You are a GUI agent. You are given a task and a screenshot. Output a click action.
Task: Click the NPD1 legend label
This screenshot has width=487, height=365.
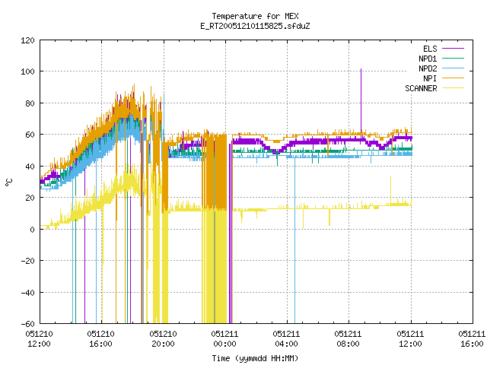[428, 59]
